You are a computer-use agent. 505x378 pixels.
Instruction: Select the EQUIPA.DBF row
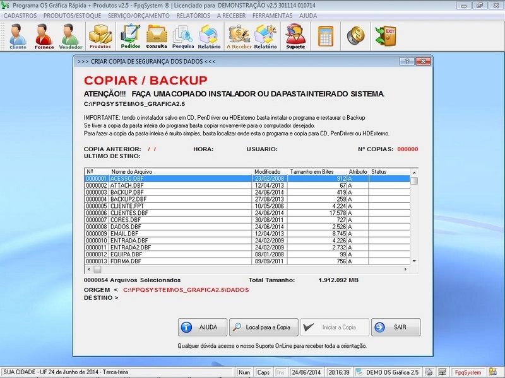click(x=247, y=255)
